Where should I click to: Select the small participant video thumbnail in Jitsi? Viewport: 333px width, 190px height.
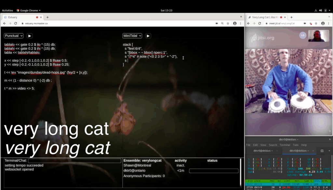pos(318,36)
